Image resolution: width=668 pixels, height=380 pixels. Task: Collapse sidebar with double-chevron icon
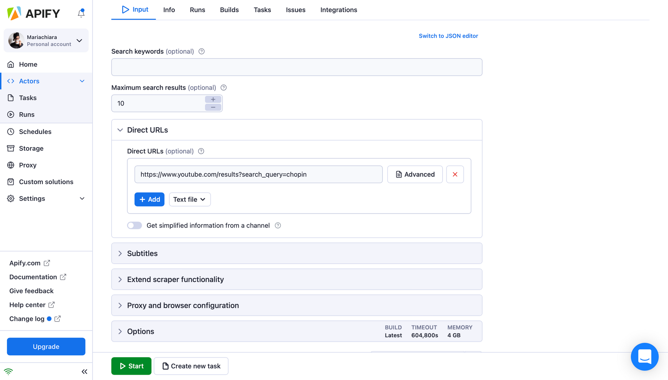pyautogui.click(x=85, y=372)
